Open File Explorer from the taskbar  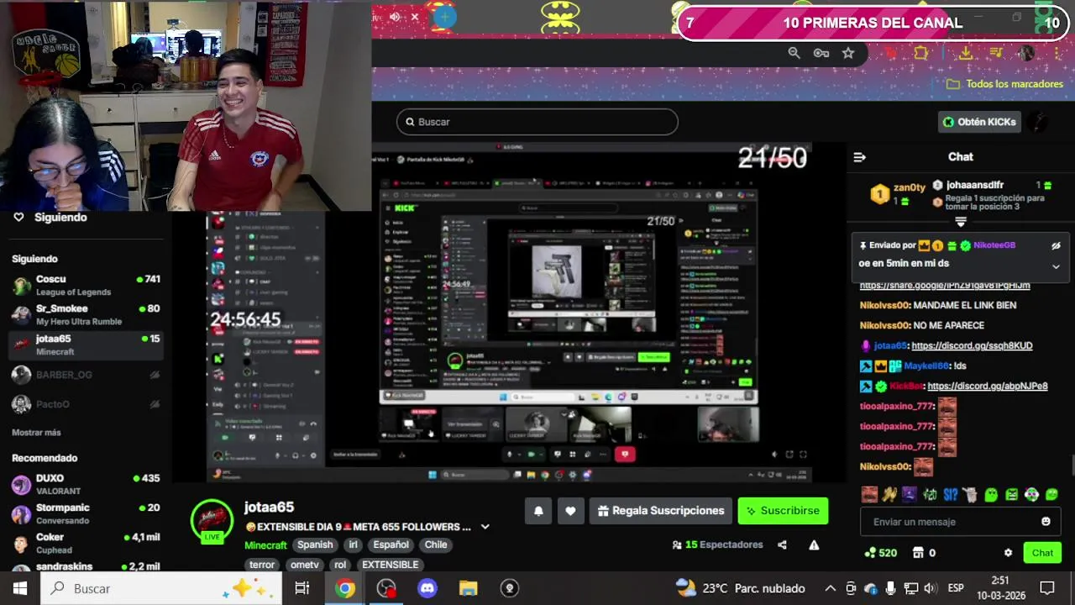[468, 588]
